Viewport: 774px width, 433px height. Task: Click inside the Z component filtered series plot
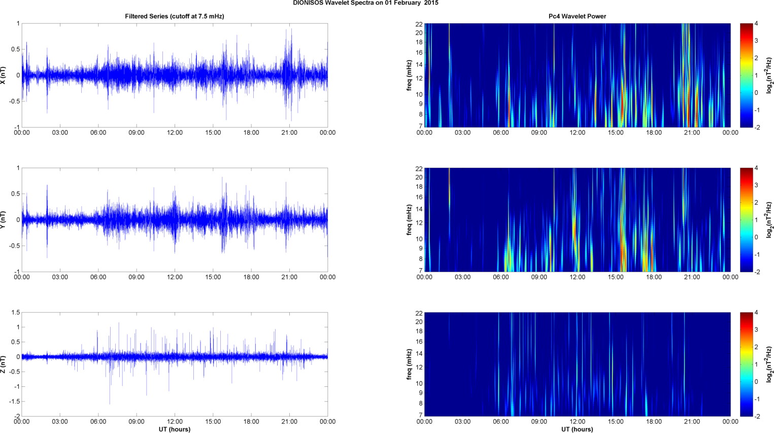pos(175,364)
